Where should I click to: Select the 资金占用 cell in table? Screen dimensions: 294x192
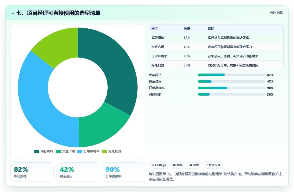(158, 47)
